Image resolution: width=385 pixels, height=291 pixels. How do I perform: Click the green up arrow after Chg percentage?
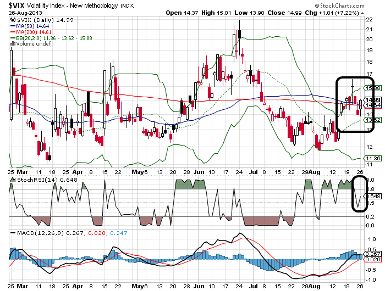[x=362, y=13]
